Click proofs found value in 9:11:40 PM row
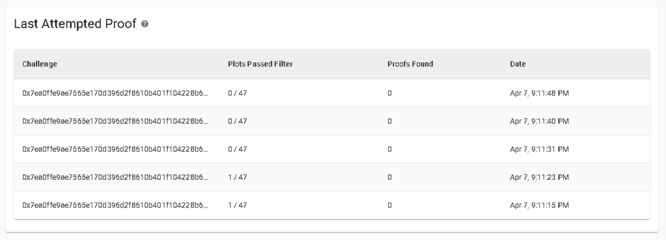The image size is (666, 240). 390,121
